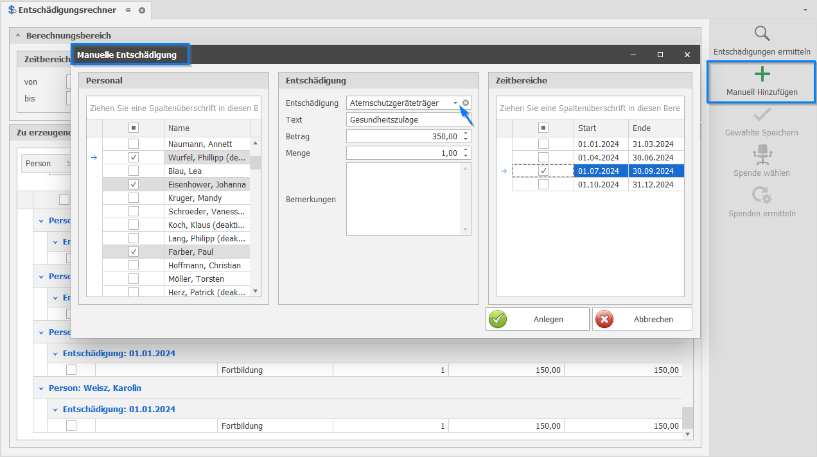Open the Entschädigung dropdown list
Viewport: 817px width, 457px height.
(455, 103)
